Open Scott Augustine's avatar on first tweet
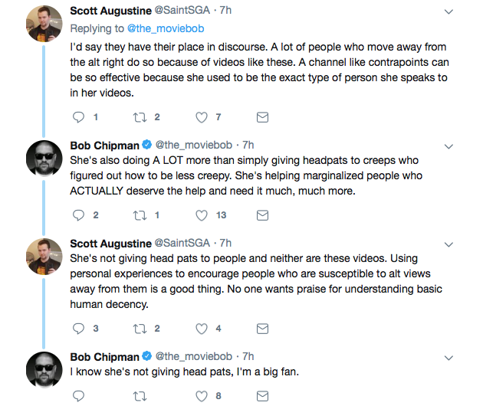The height and width of the screenshot is (406, 483). pos(44,24)
